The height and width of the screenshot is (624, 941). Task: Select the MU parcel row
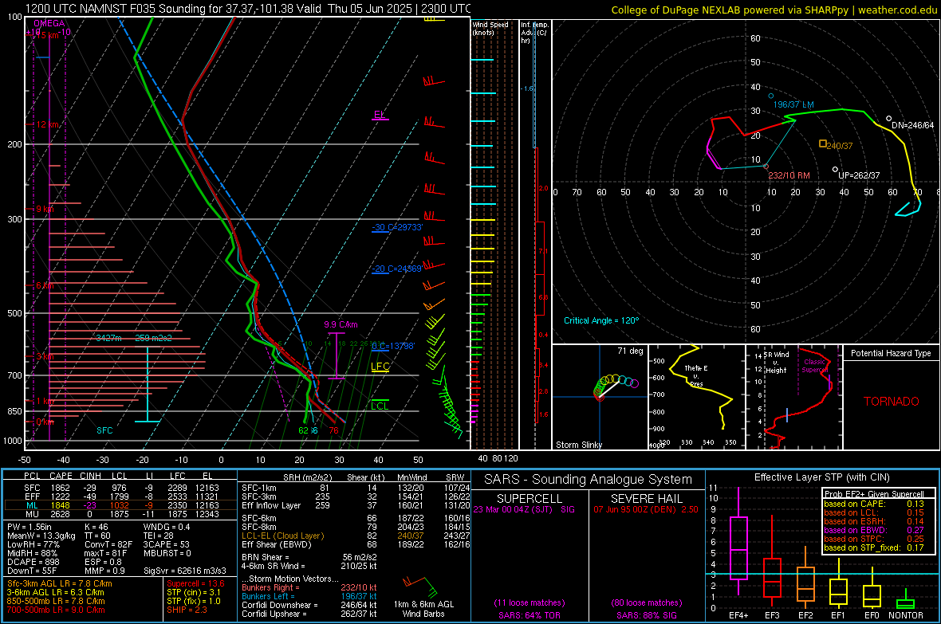pos(120,513)
